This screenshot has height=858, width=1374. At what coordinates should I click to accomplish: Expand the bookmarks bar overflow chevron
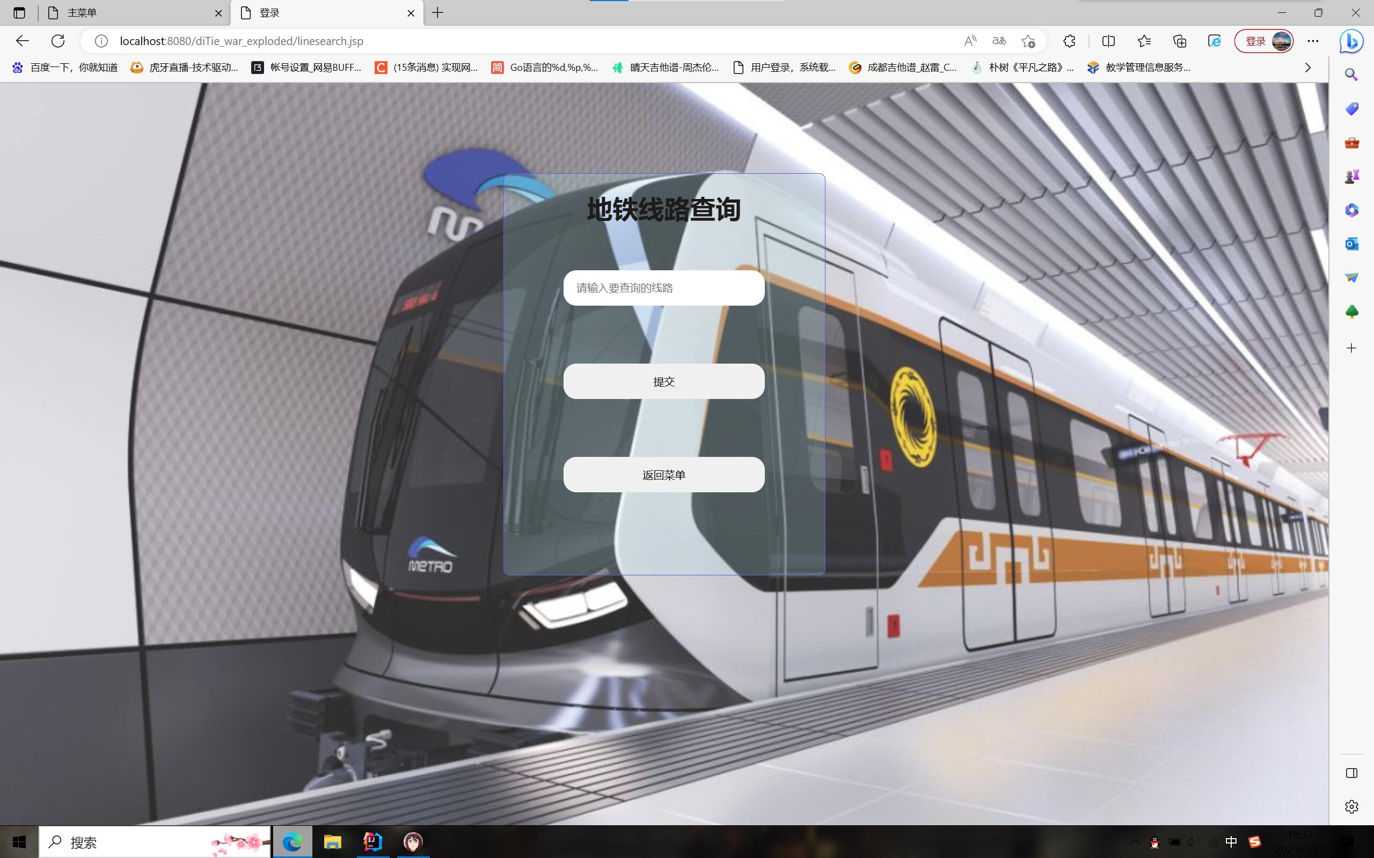(1307, 68)
